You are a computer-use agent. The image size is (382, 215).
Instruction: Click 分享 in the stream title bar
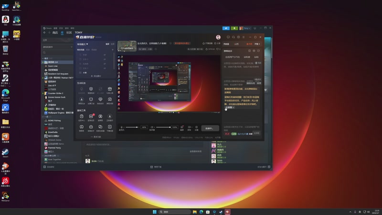click(x=217, y=43)
